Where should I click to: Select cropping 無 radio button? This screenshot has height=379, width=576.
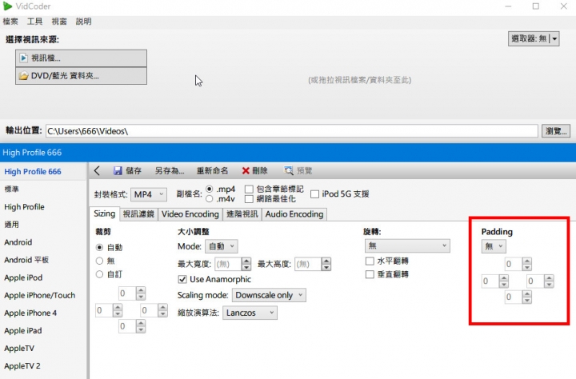[99, 261]
